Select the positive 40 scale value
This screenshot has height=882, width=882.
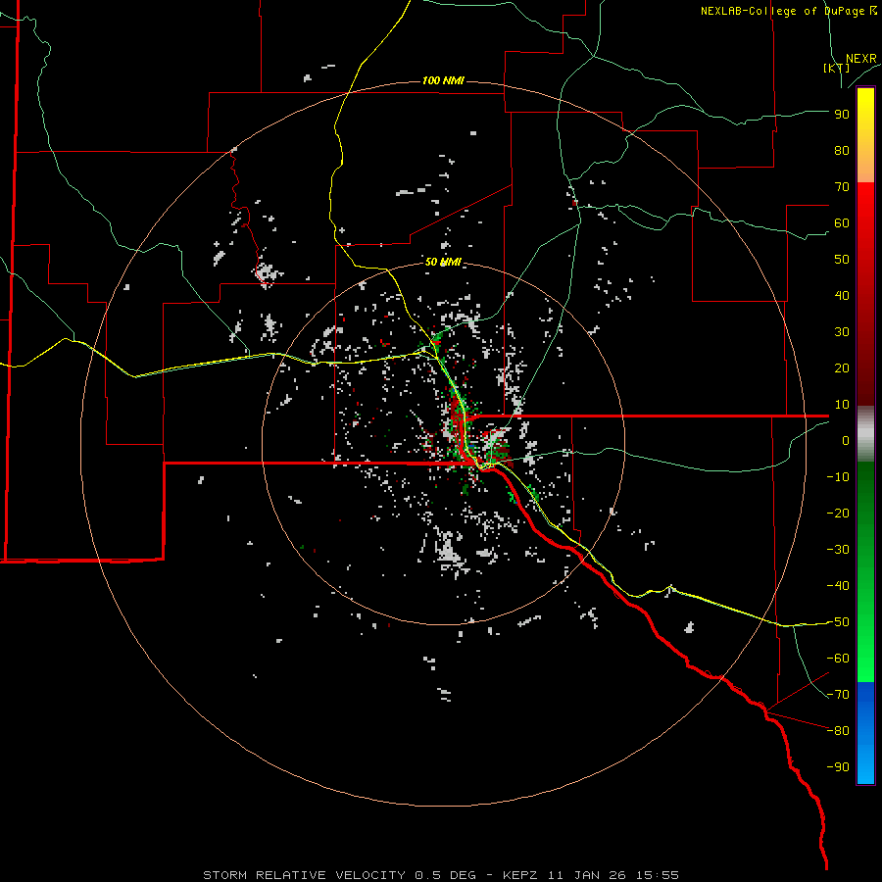(842, 296)
